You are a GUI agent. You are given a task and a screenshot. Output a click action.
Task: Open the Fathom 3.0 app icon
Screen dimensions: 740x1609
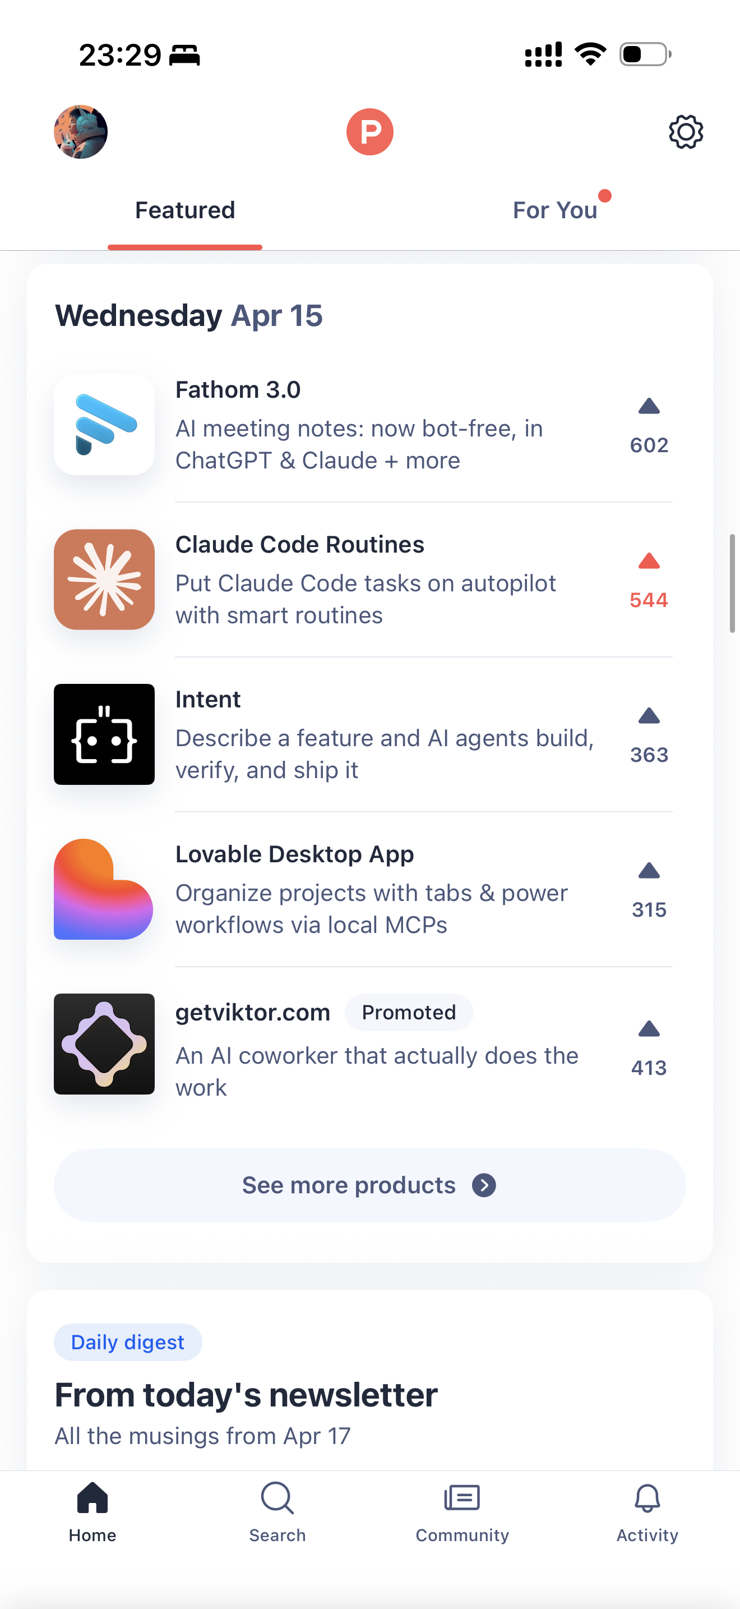[104, 425]
